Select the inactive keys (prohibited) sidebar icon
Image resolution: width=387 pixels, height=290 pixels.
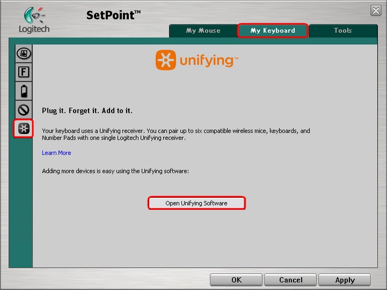tap(24, 110)
